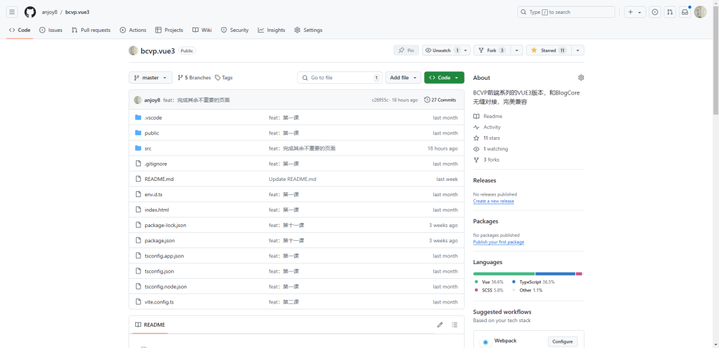Open the green Code dropdown
The image size is (719, 348).
(x=444, y=77)
